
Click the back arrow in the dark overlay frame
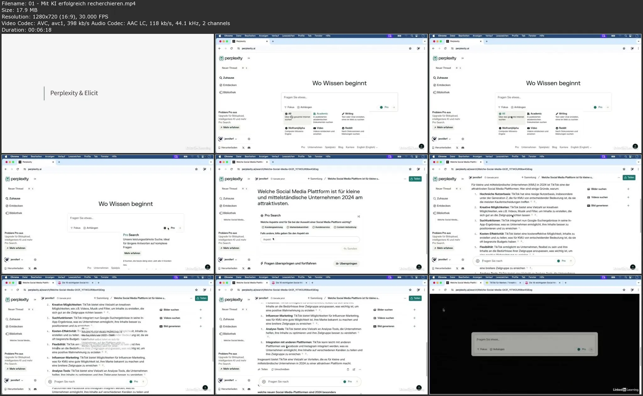(433, 290)
